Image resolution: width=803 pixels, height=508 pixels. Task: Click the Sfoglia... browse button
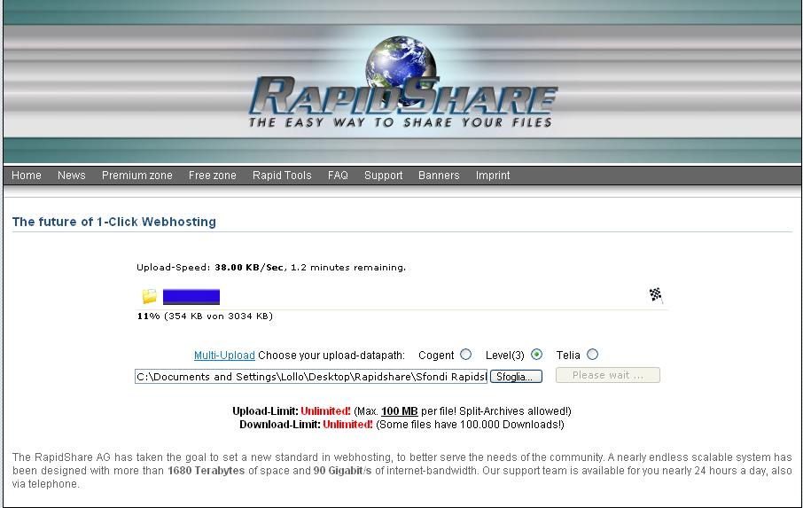point(516,377)
